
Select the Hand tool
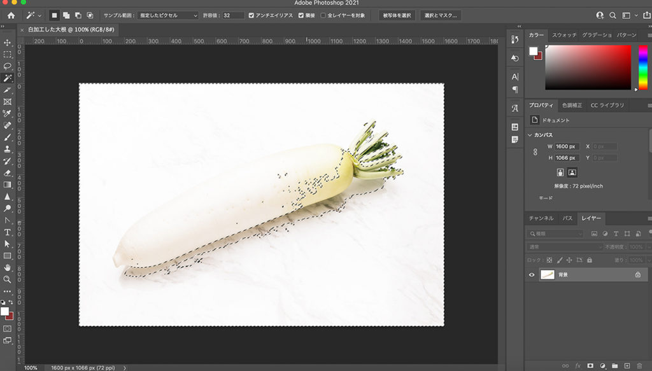(8, 268)
